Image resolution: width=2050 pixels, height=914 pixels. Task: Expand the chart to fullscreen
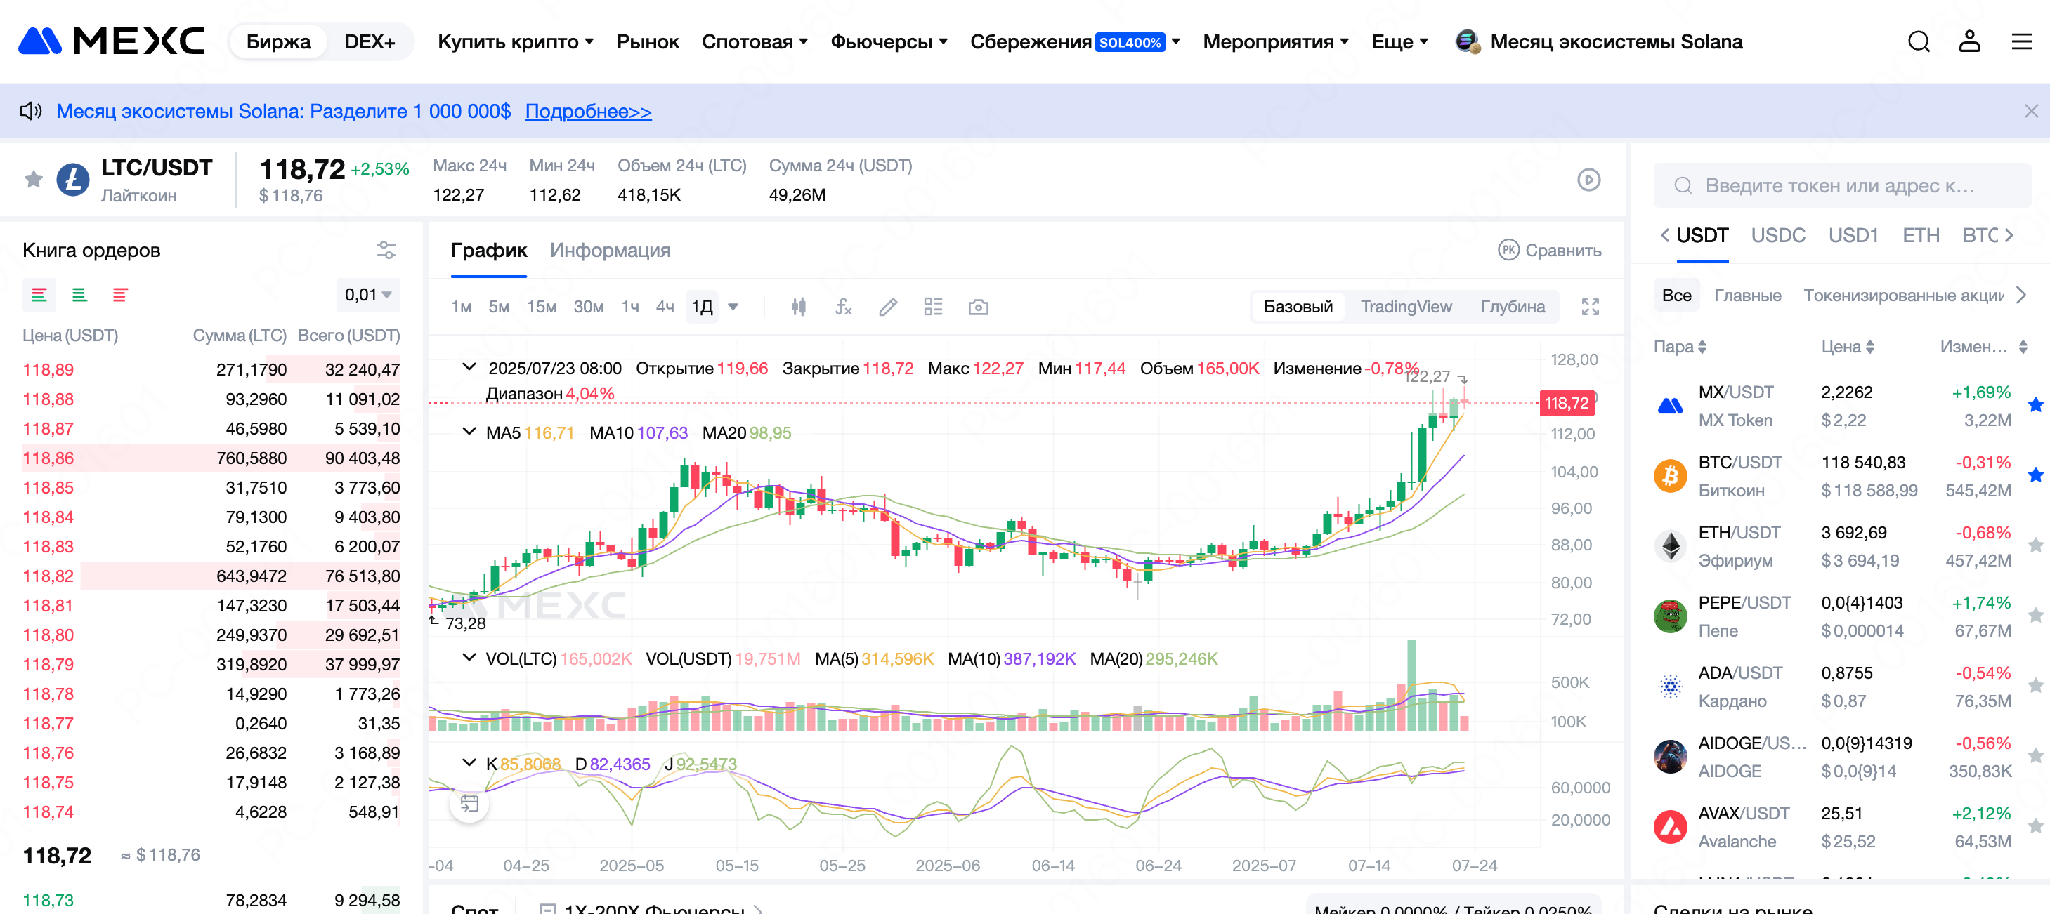[1590, 307]
